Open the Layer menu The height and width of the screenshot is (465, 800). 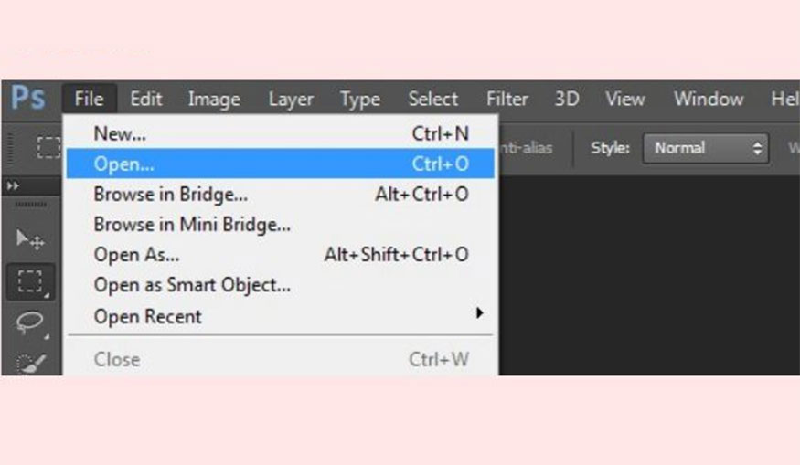point(291,99)
